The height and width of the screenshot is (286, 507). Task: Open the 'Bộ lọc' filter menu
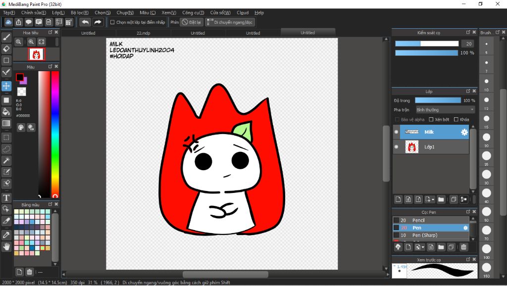click(x=80, y=12)
